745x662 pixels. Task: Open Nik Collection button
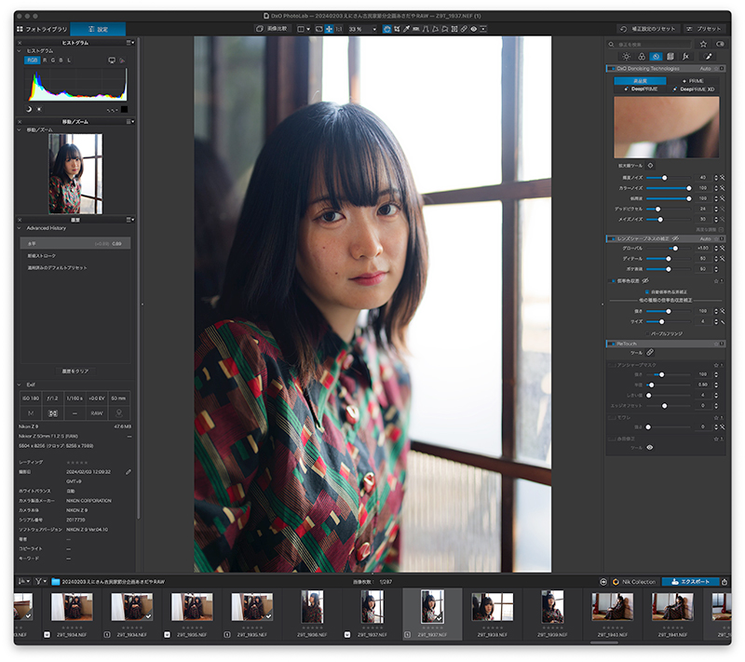click(x=634, y=582)
